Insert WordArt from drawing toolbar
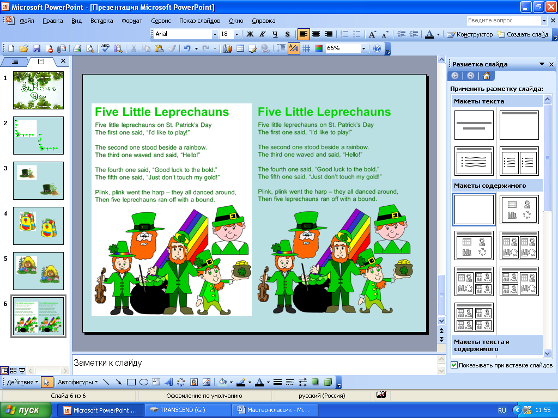 click(x=169, y=382)
